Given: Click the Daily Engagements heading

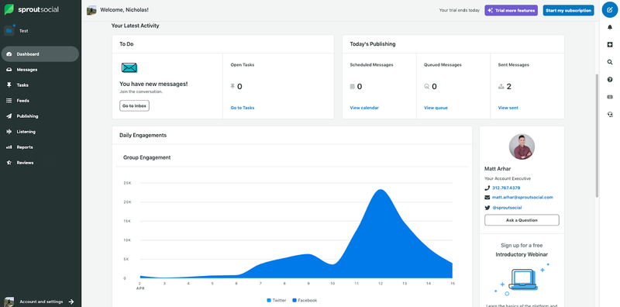Looking at the screenshot, I should tap(143, 136).
